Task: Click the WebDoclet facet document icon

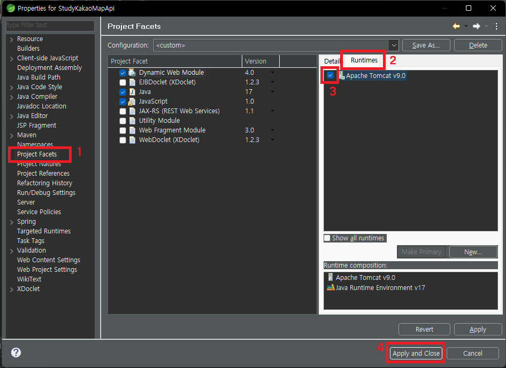Action: 132,140
